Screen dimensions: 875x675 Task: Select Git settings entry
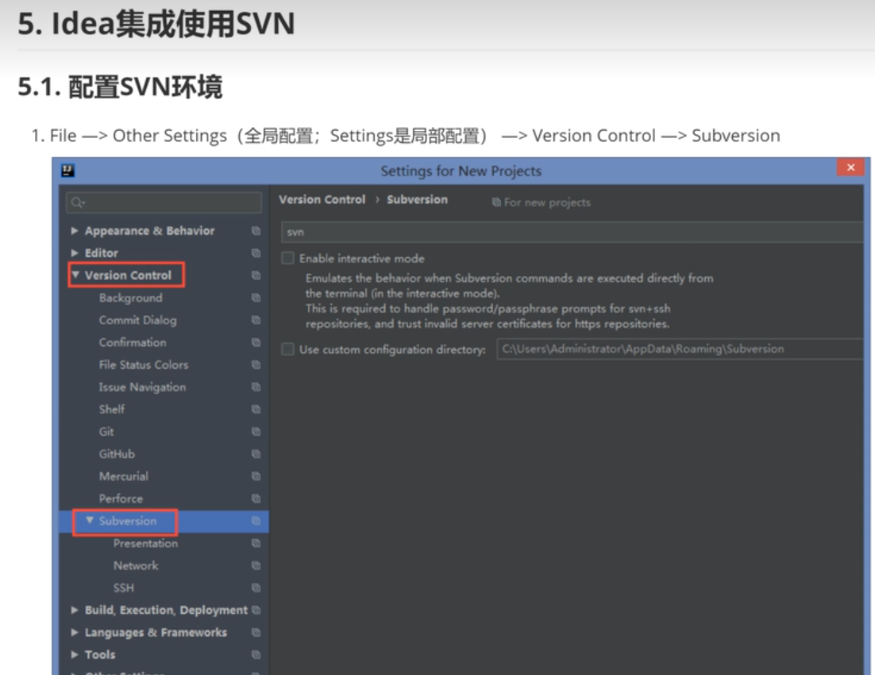tap(106, 432)
